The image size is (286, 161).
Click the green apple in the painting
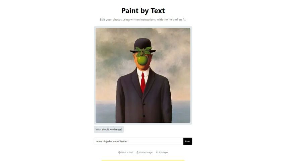point(142,60)
